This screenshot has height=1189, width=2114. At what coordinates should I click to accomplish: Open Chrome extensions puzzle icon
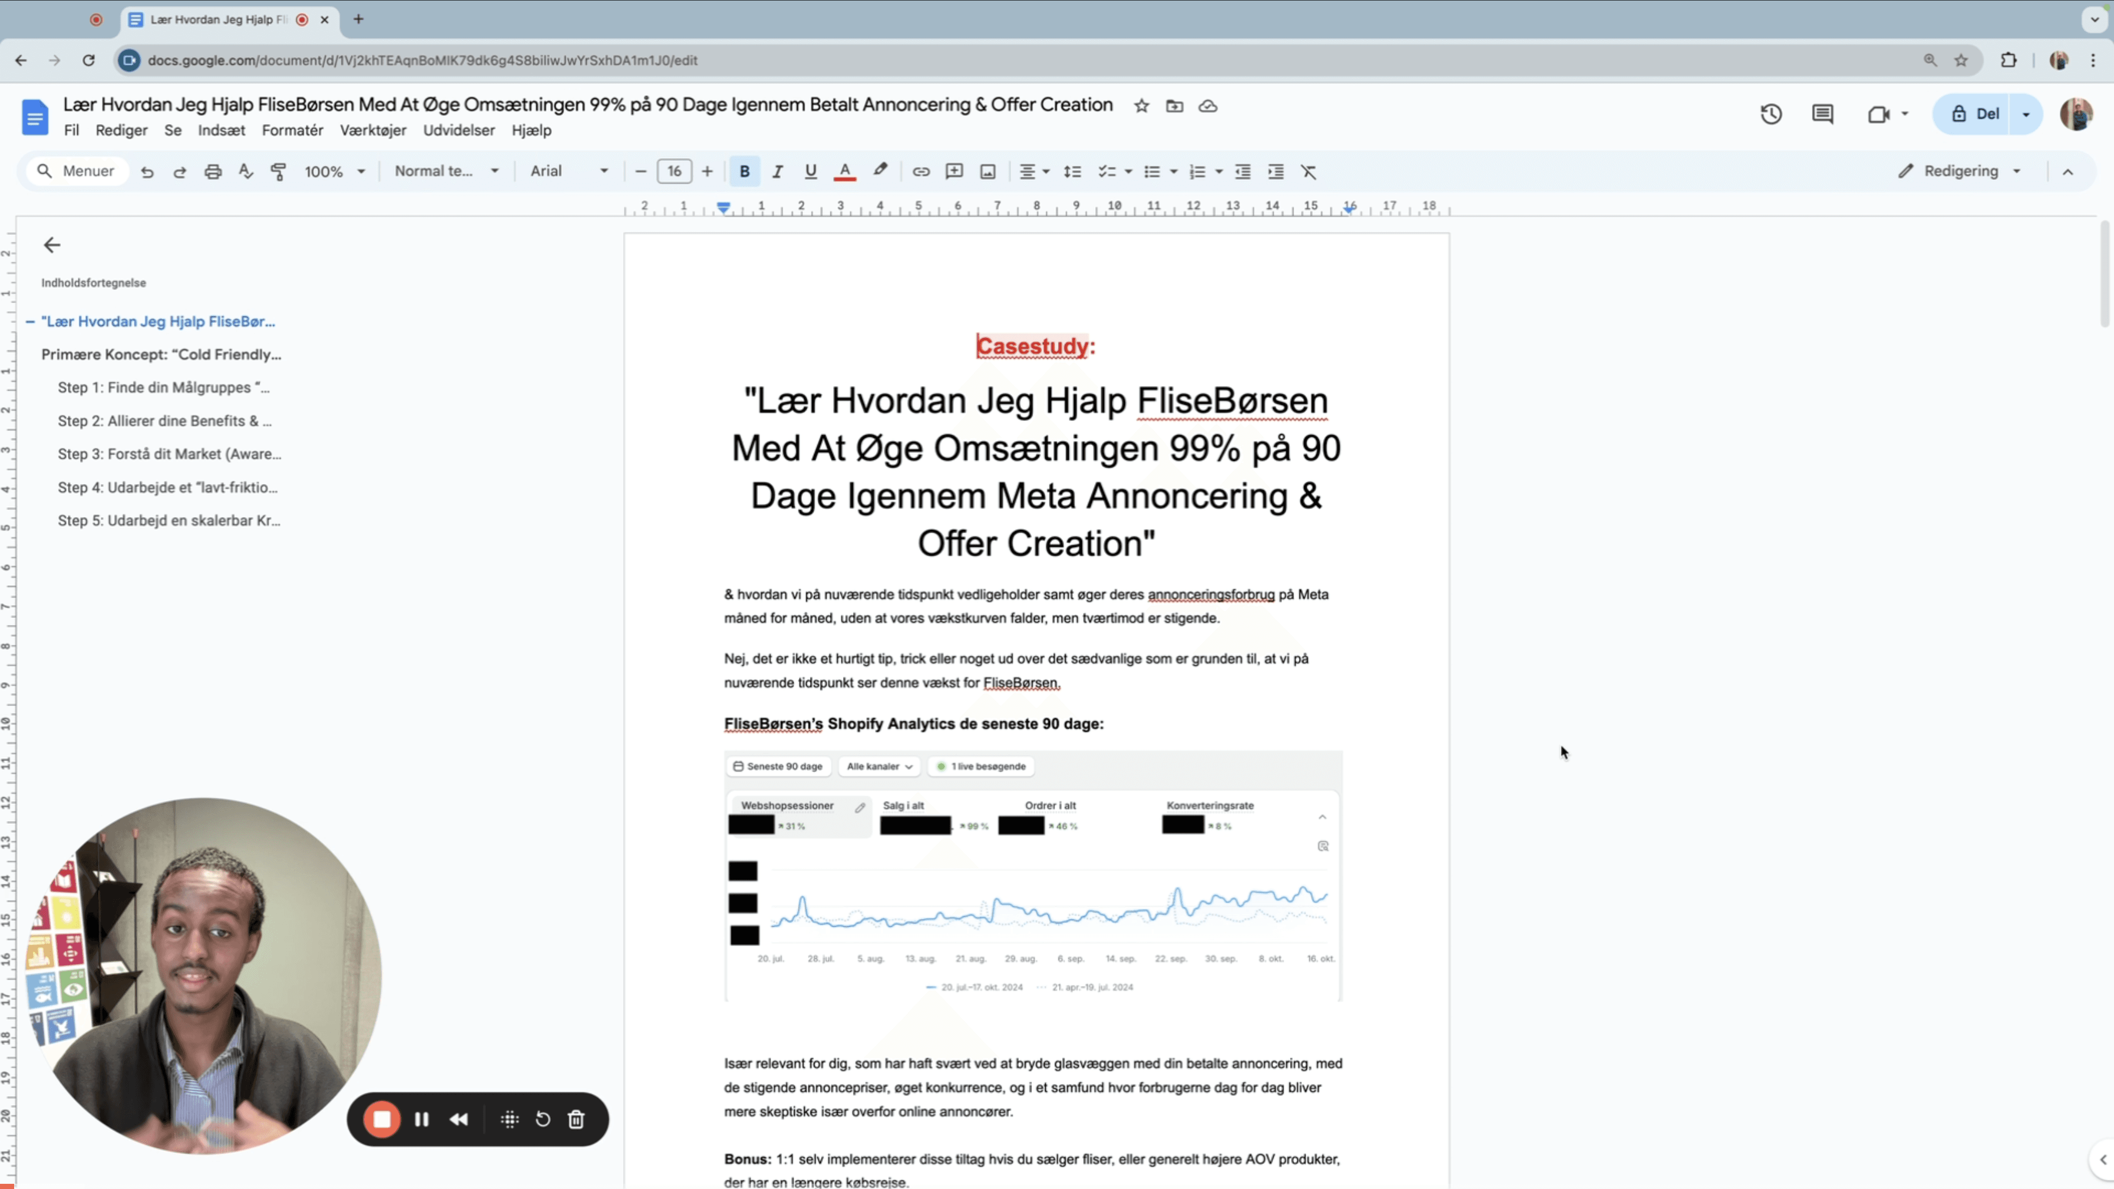pyautogui.click(x=2008, y=61)
